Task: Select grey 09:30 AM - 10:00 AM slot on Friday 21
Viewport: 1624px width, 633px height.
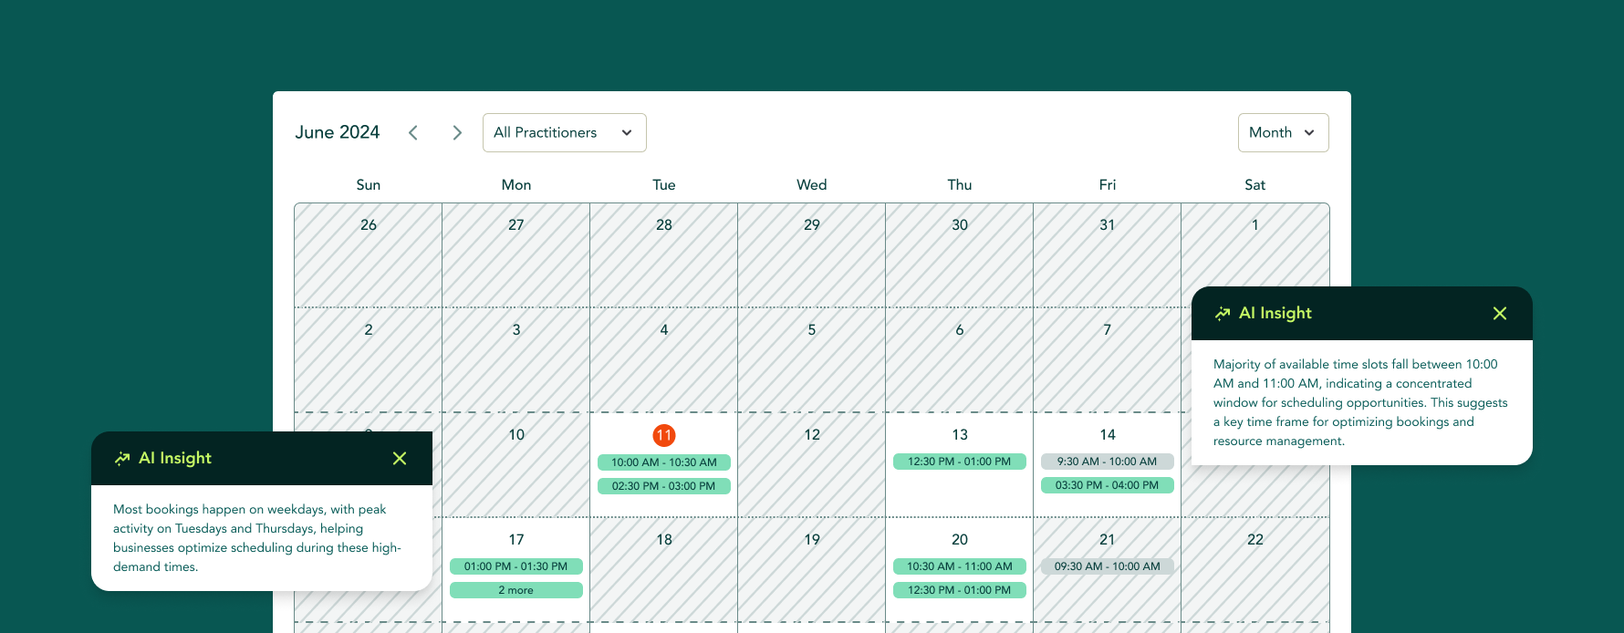Action: coord(1107,566)
